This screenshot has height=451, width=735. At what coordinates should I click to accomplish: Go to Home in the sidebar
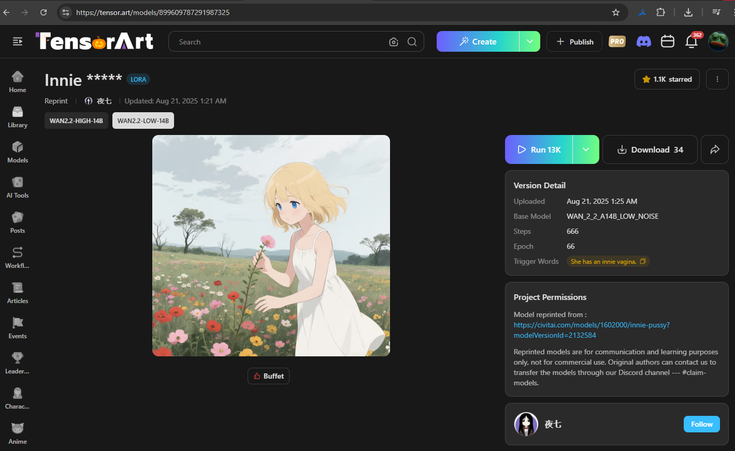pyautogui.click(x=18, y=82)
